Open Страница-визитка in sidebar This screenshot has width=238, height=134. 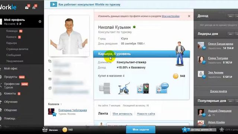[17, 49]
